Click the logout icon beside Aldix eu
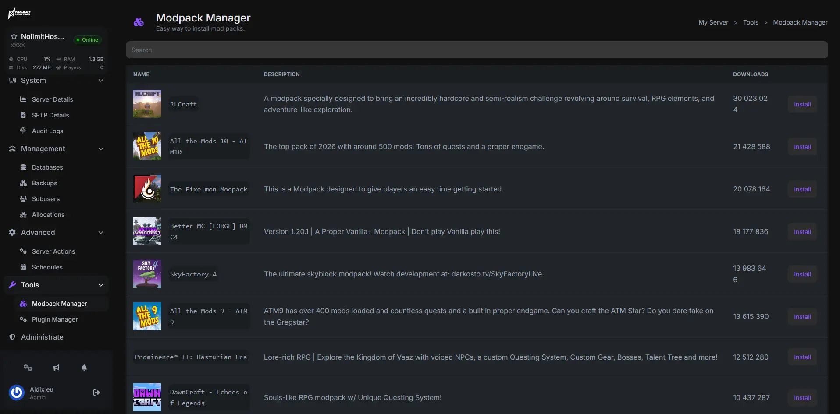 tap(96, 393)
